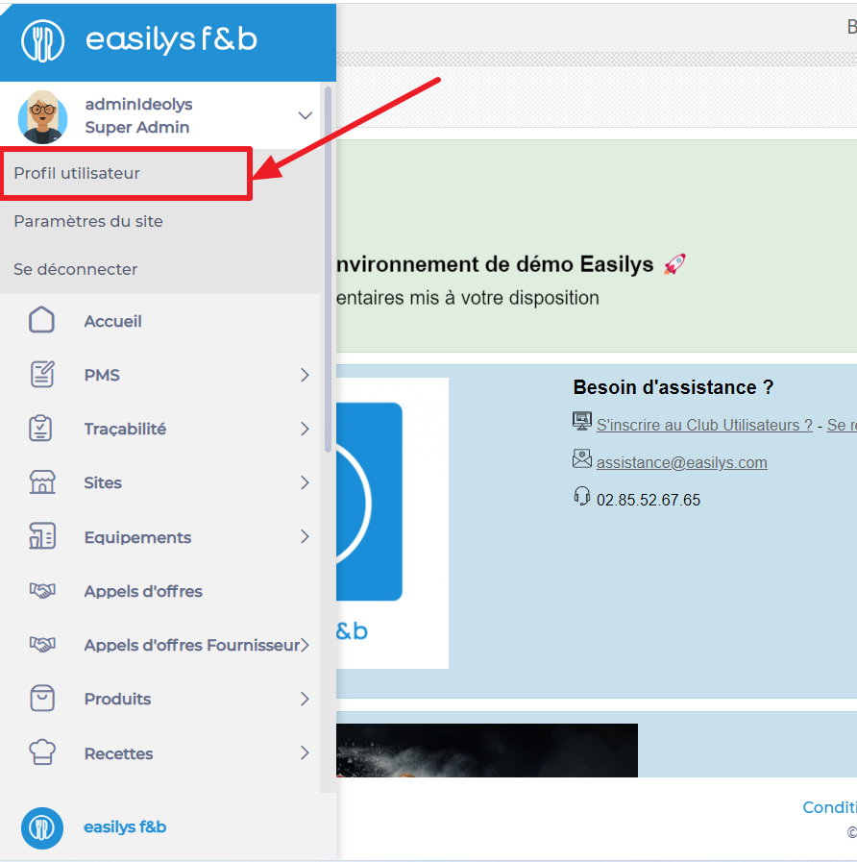Click the easilys f&b footer link text
857x862 pixels.
pos(125,826)
